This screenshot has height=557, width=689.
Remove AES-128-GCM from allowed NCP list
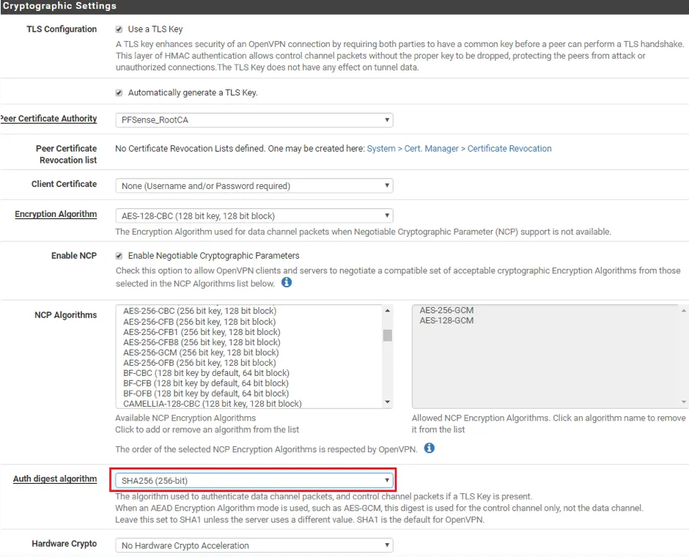coord(446,321)
